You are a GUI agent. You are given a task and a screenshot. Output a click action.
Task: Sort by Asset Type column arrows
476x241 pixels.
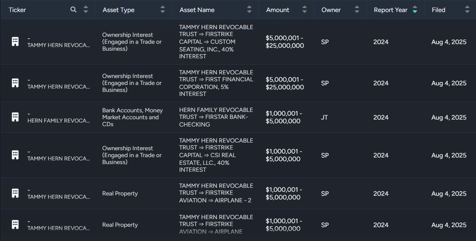click(163, 10)
